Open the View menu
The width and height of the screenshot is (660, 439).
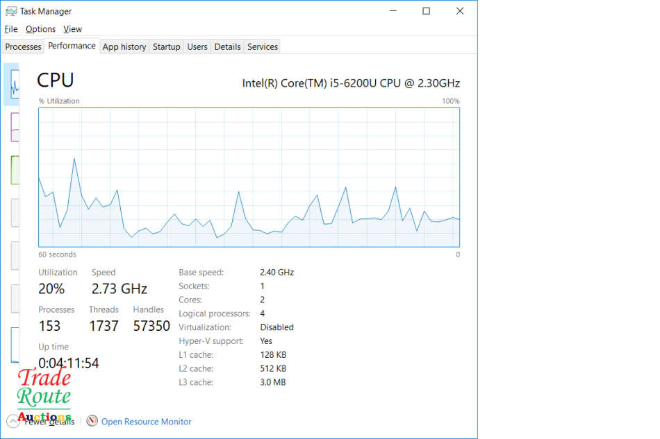coord(72,29)
